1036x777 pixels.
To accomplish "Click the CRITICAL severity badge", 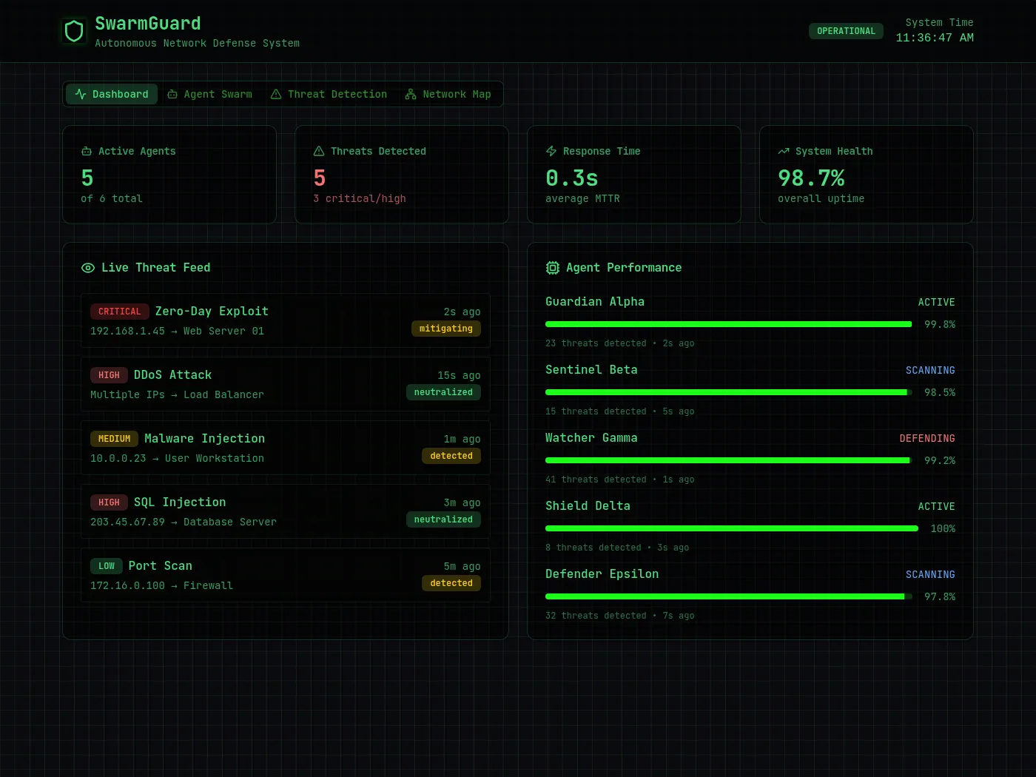I will point(119,312).
